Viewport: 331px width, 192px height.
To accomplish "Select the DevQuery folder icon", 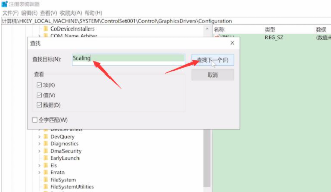I will 45,137.
